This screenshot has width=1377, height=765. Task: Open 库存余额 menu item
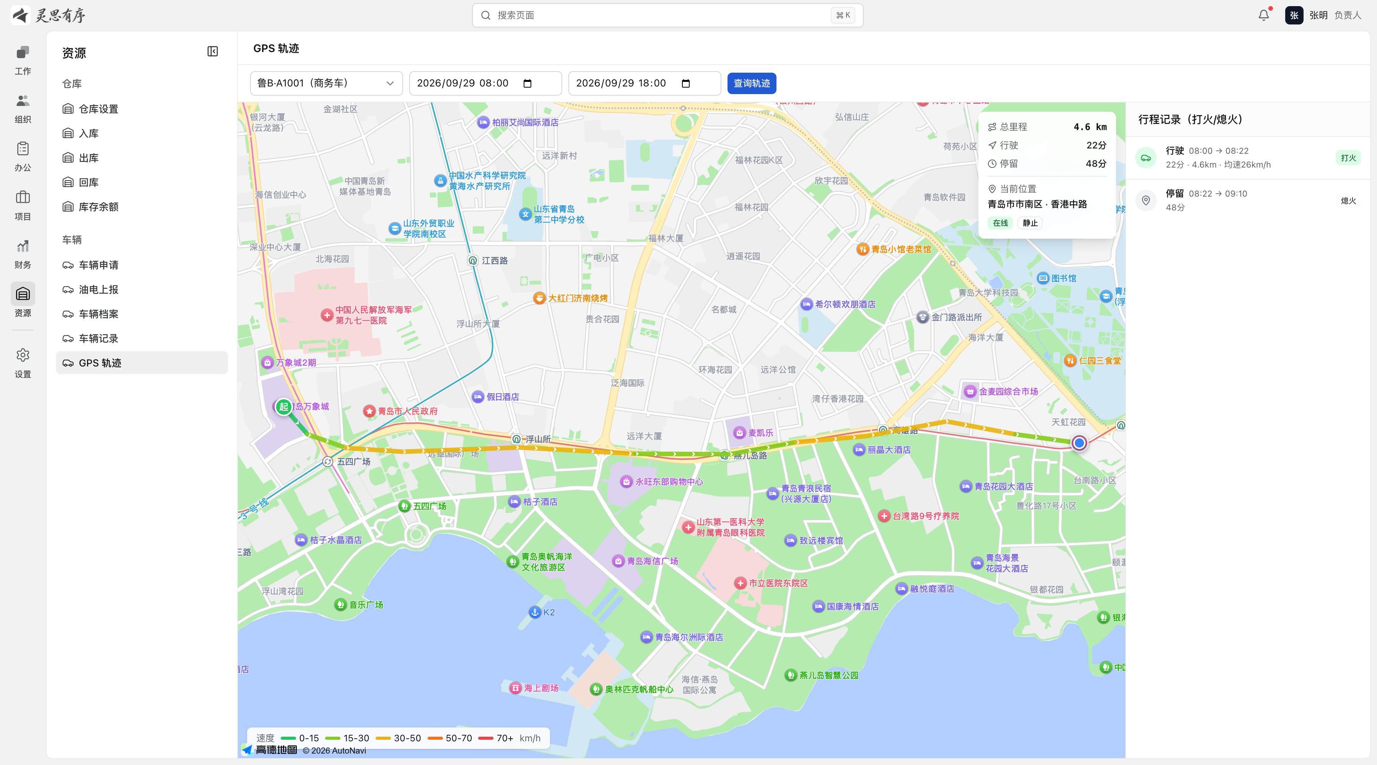coord(142,207)
